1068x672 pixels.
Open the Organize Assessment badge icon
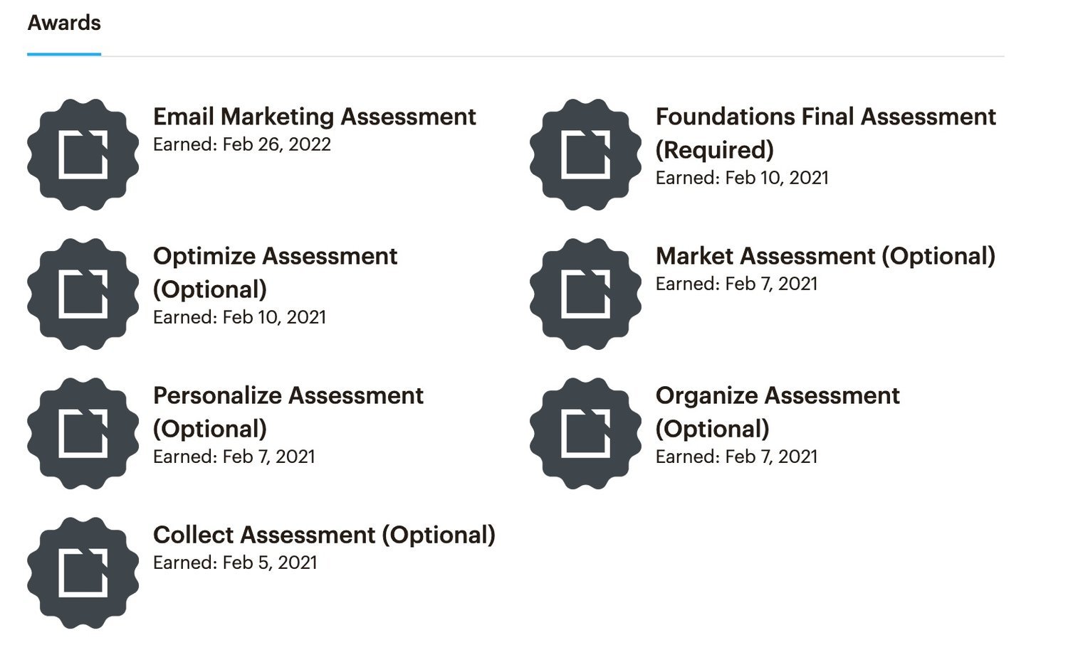point(585,433)
